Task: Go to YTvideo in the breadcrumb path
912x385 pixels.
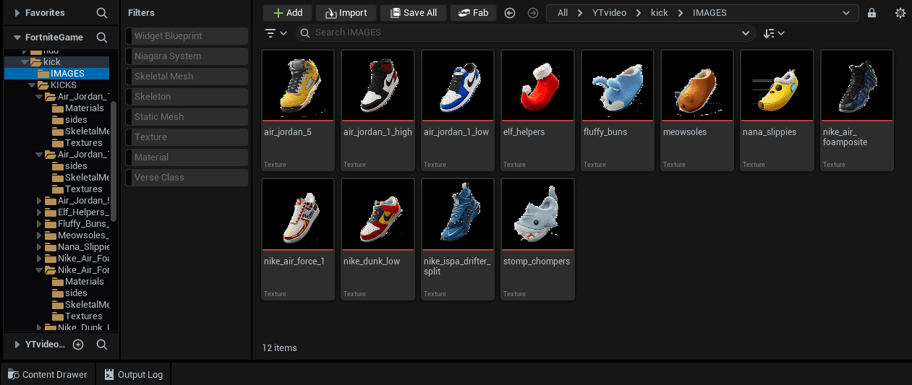Action: coord(608,13)
